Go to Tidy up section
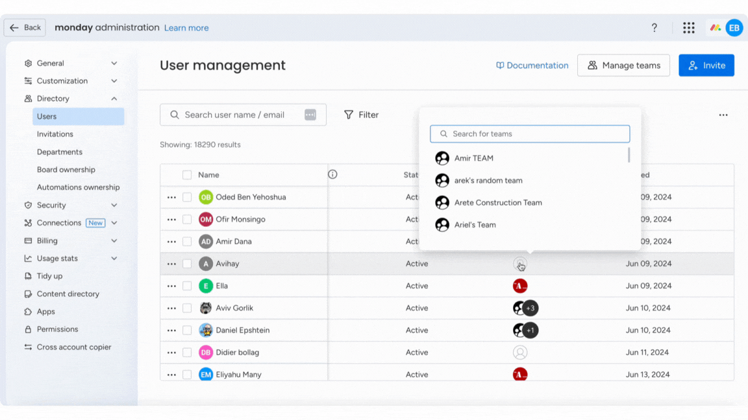Screen dimensions: 748x420 tap(49, 276)
